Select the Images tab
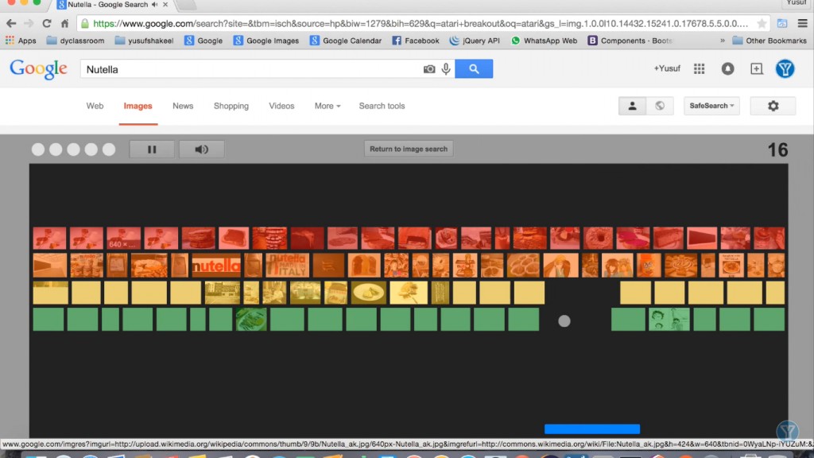 coord(138,106)
